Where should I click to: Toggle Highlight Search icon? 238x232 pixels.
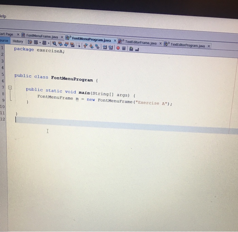[72, 45]
